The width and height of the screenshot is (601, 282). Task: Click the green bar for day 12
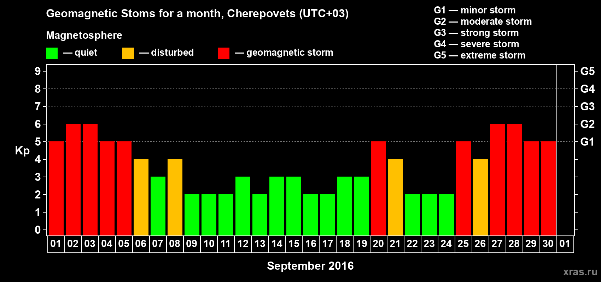243,206
